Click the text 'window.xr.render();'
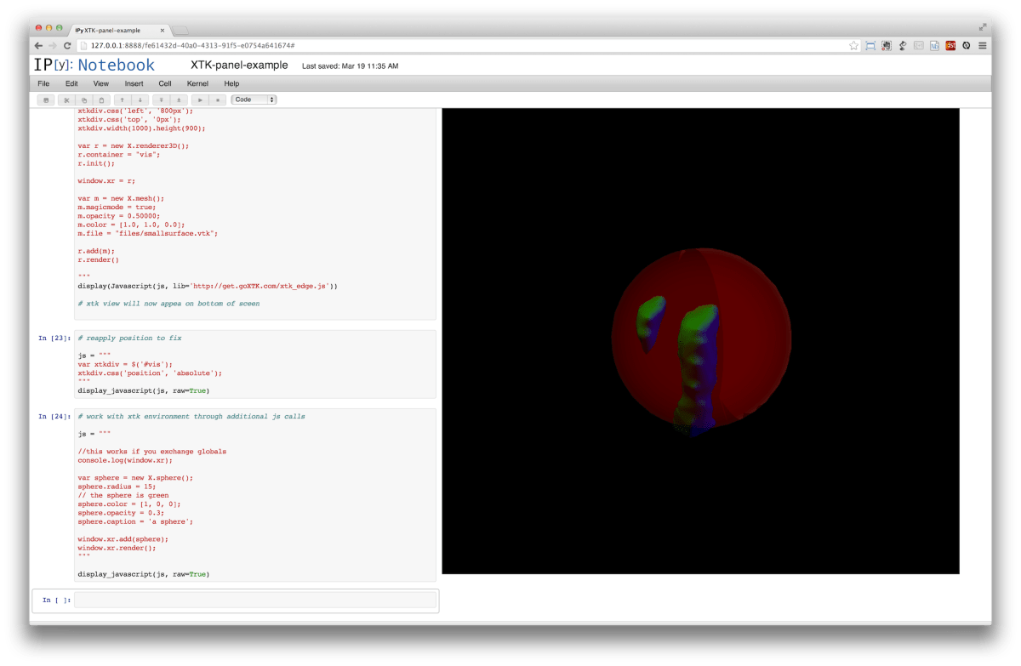 click(x=117, y=548)
